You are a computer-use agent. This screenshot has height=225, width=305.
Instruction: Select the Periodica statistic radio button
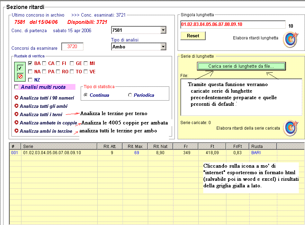tap(130, 95)
